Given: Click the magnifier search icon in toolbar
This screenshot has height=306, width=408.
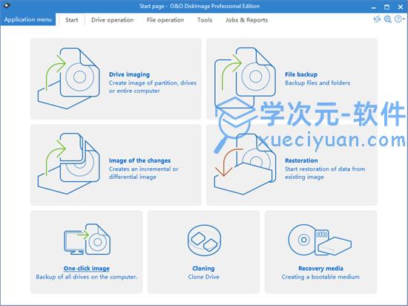Looking at the screenshot, I should coord(388,19).
